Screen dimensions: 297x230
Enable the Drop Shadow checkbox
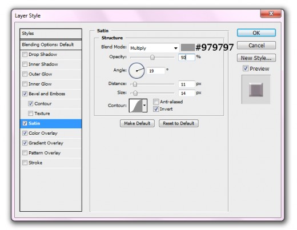[x=25, y=54]
